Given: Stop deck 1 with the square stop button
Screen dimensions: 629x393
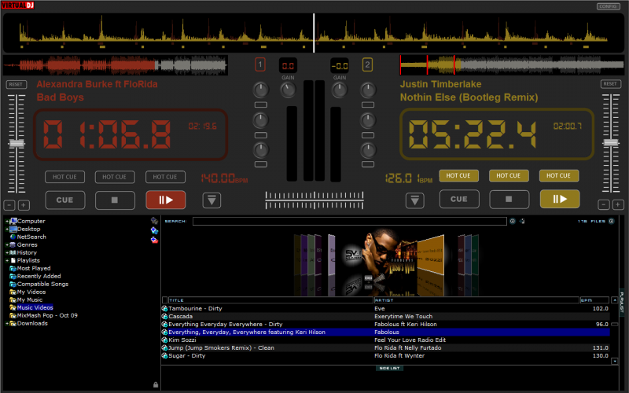Looking at the screenshot, I should click(x=115, y=200).
